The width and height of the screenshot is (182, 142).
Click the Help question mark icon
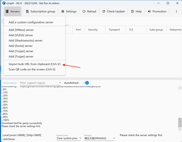click(x=132, y=11)
